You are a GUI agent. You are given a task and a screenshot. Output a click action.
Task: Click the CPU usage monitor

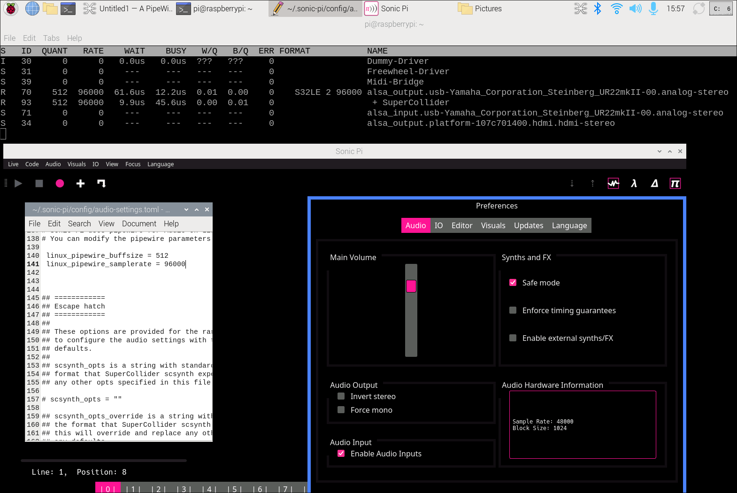pos(721,8)
